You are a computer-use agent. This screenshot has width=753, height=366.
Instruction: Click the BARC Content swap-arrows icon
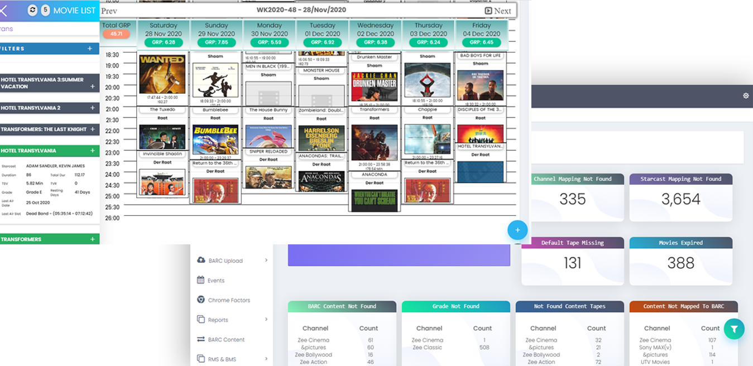201,339
